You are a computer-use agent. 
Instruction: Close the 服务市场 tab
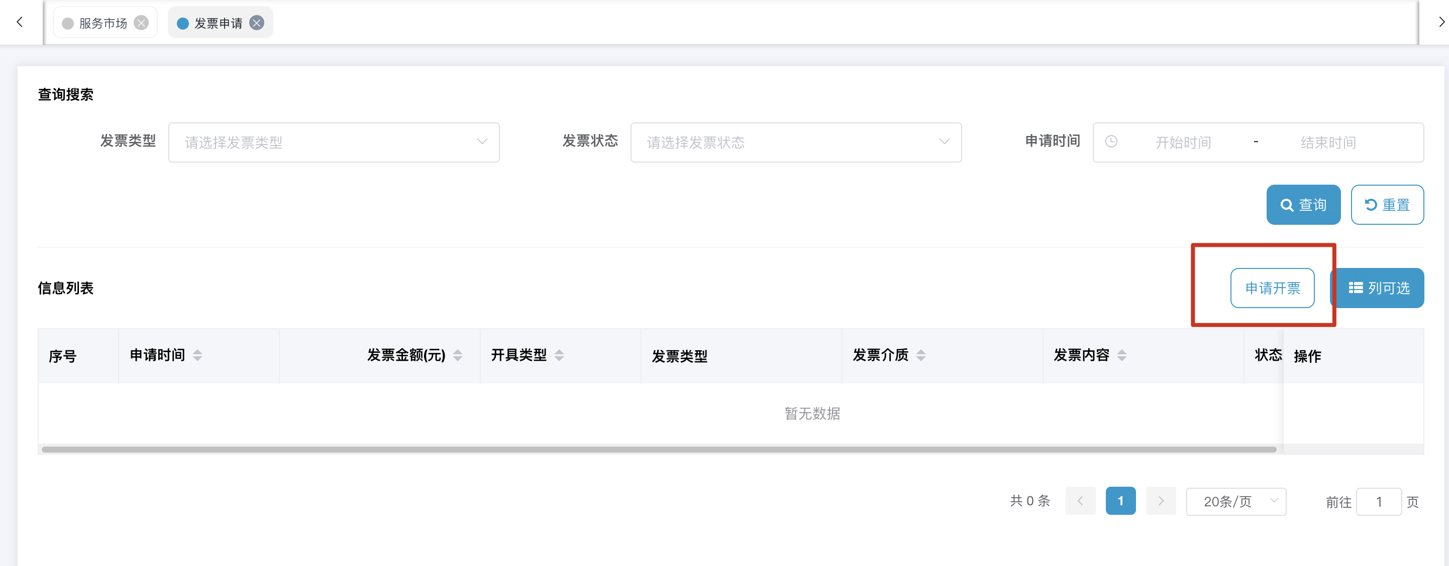pos(141,23)
